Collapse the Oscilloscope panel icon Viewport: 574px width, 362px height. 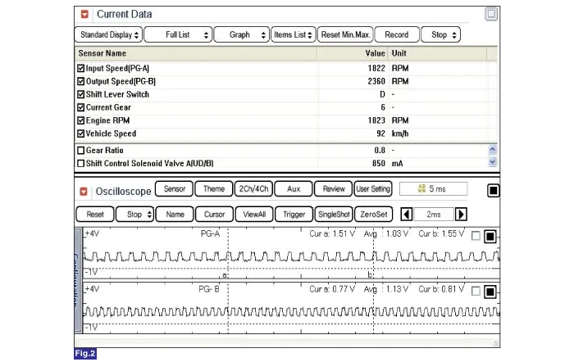[x=84, y=191]
